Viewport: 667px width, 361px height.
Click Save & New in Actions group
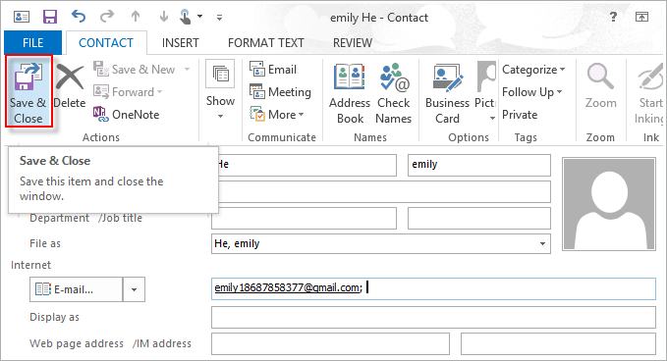pyautogui.click(x=136, y=70)
